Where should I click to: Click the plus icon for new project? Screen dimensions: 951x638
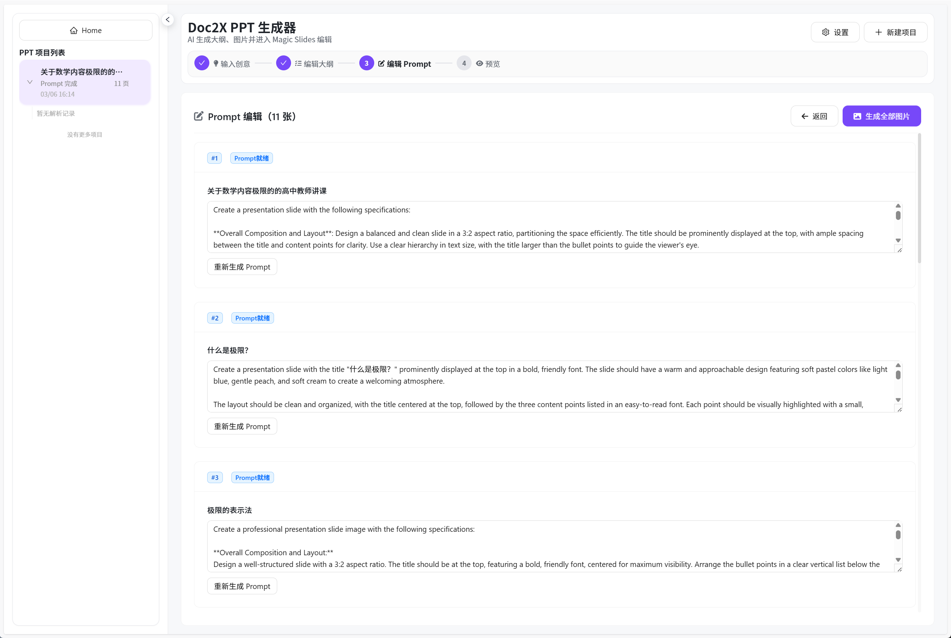[879, 32]
